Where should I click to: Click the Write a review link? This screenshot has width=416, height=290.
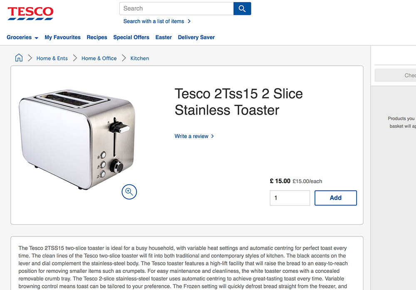pyautogui.click(x=191, y=136)
